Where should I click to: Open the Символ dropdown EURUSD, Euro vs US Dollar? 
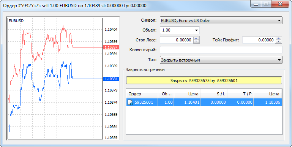[x=221, y=21]
